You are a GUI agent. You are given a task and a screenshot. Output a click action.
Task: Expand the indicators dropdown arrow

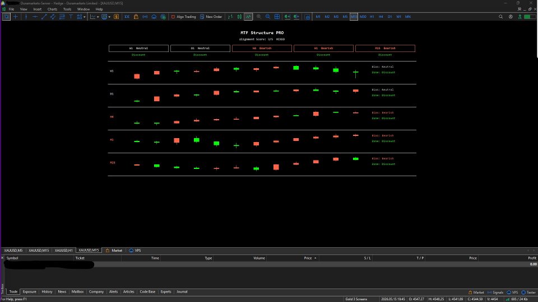98,17
